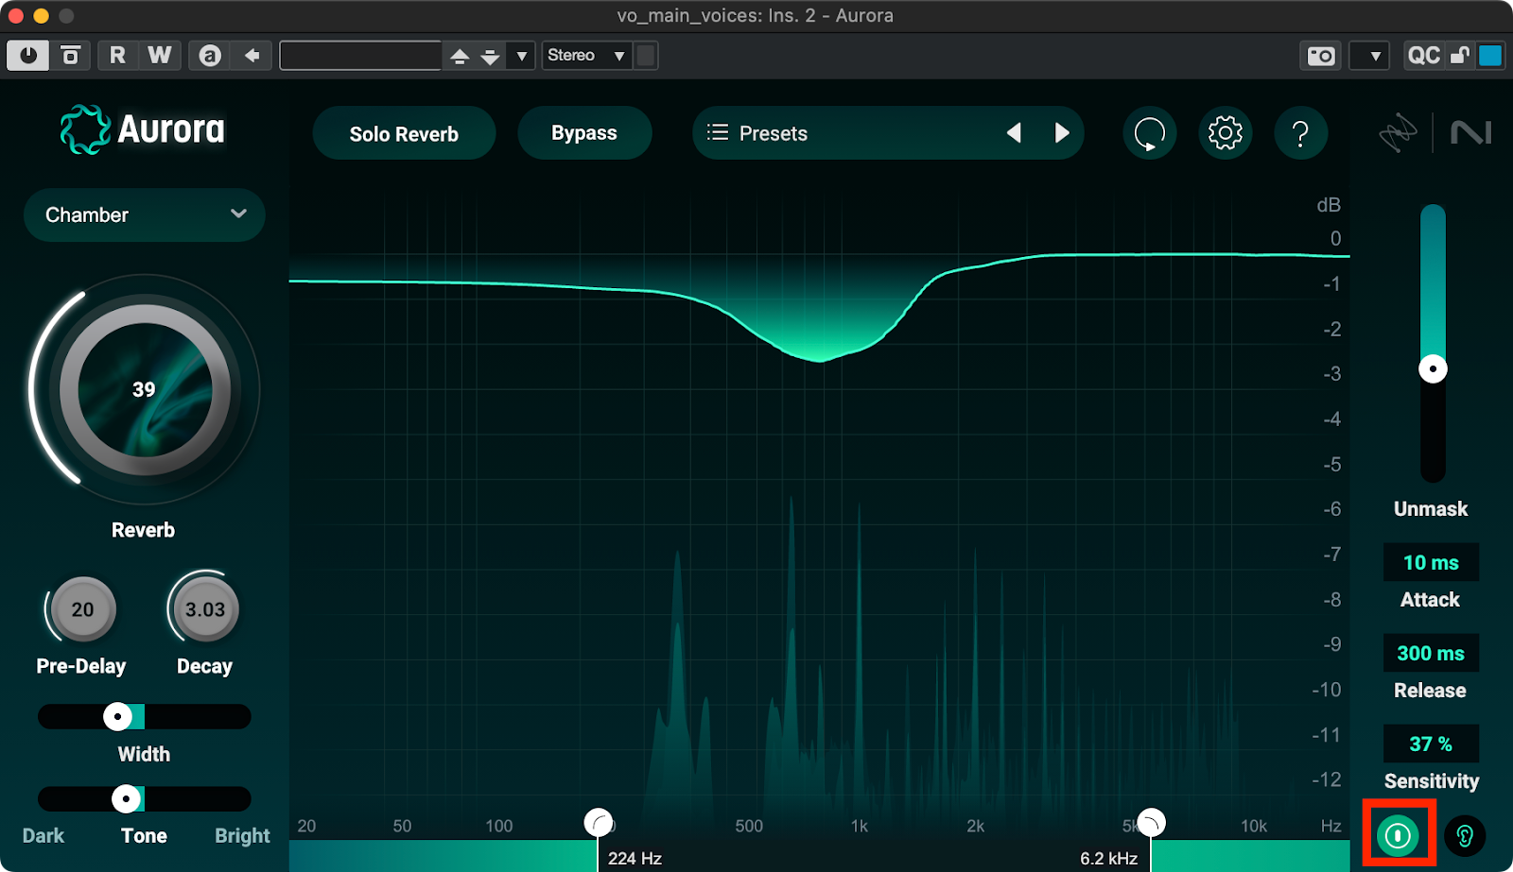Click the '224 Hz' frequency label
Screen dimensions: 1513x872
(635, 858)
